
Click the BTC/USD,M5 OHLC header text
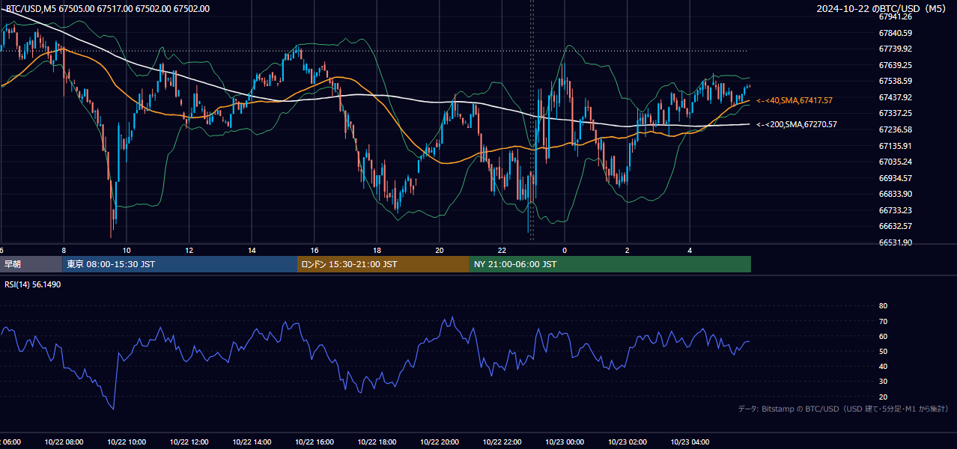[x=108, y=9]
